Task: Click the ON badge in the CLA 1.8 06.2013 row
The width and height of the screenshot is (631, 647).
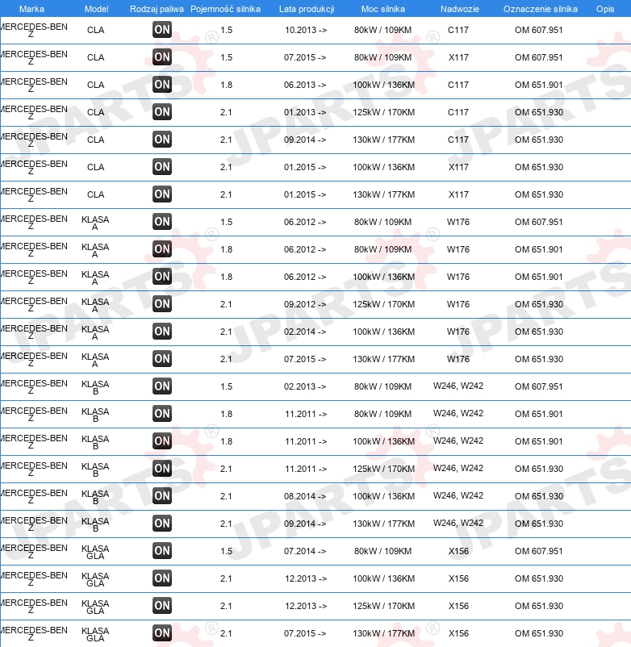Action: pos(161,85)
